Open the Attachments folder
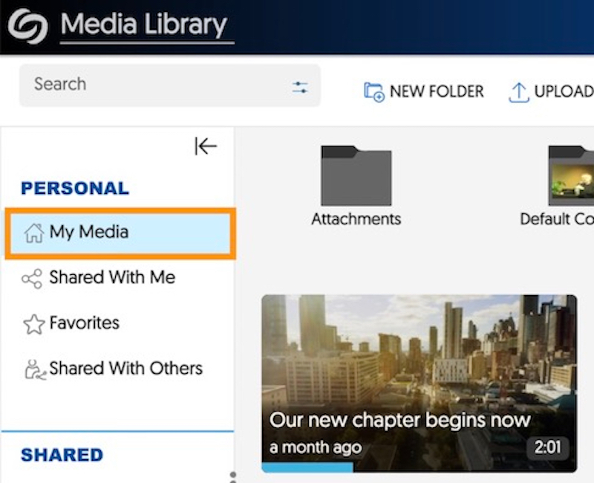This screenshot has height=483, width=594. (x=356, y=176)
